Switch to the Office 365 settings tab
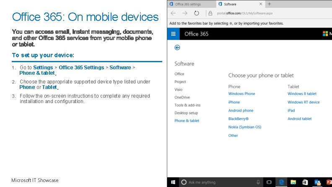This screenshot has height=187, width=332. coord(192,4)
